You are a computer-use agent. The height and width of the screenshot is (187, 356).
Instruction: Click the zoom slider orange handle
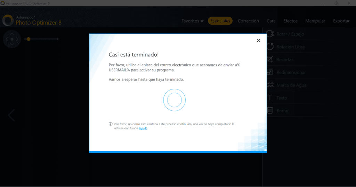pos(29,39)
